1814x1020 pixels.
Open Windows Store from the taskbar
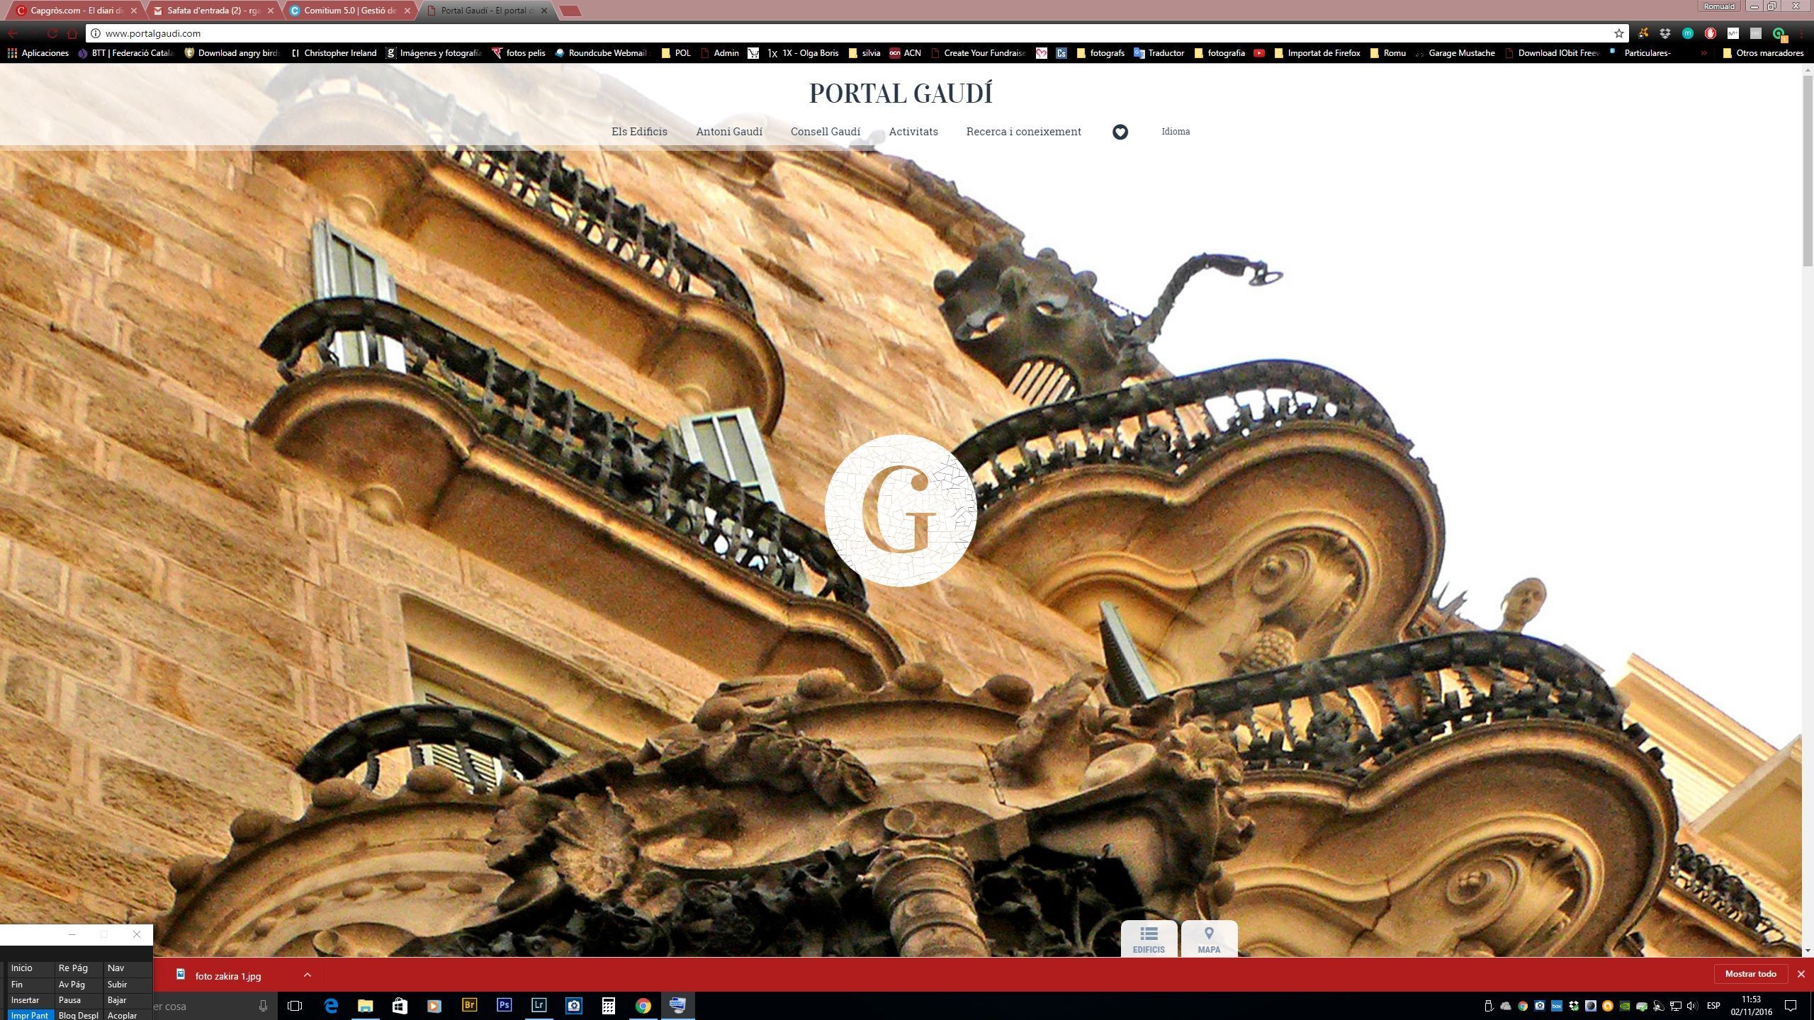pos(400,1005)
